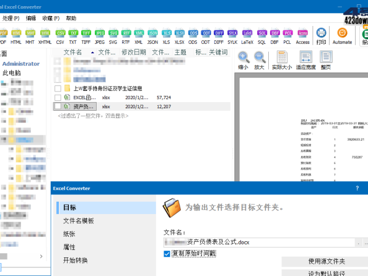Convert to LaTeX icon
This screenshot has height=276, width=368.
(247, 36)
